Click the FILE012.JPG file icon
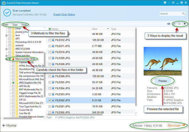This screenshot has height=132, width=189. 53,40
